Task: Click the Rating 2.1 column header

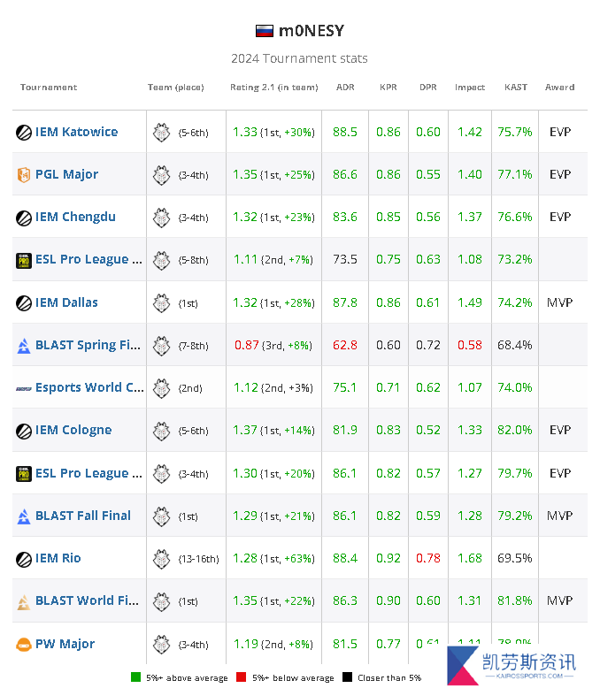Action: [273, 88]
